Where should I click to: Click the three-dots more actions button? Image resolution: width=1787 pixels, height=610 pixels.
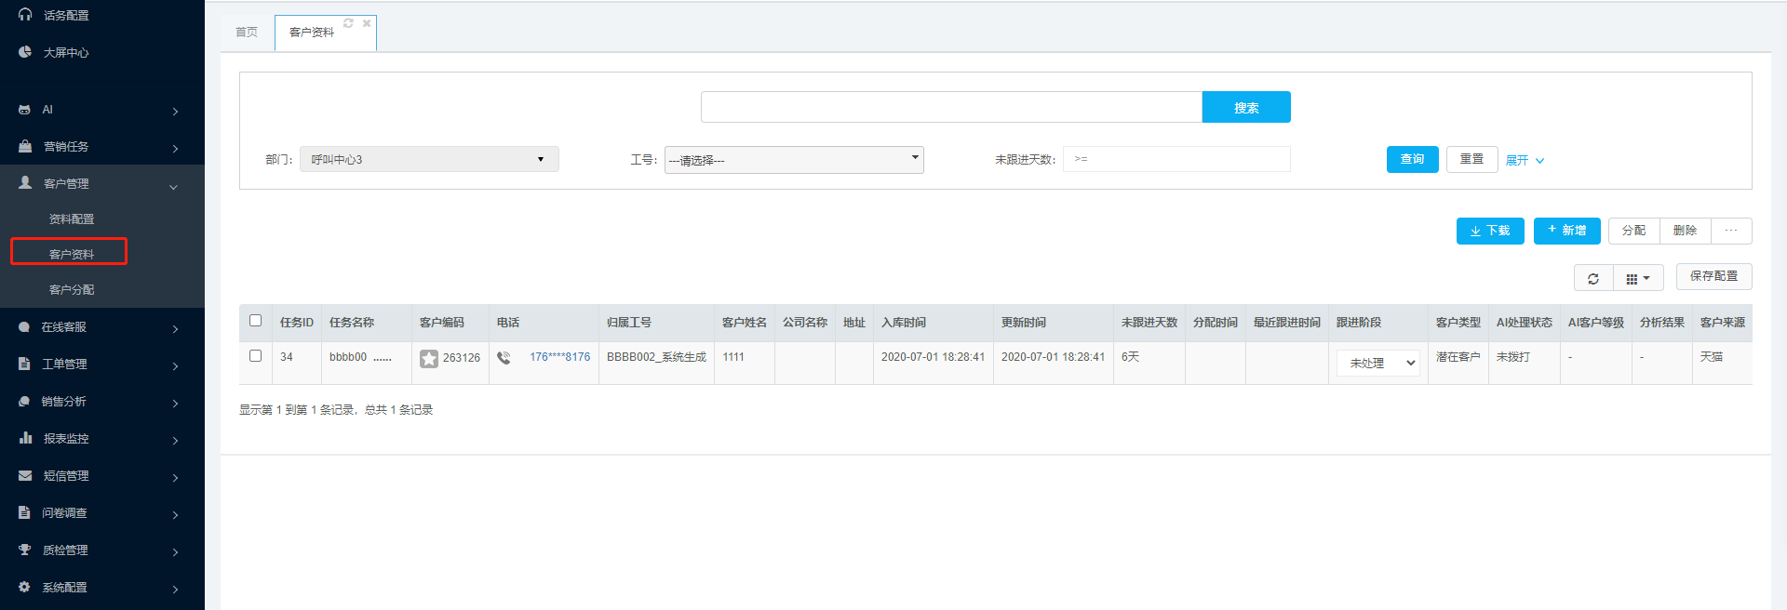[1730, 231]
